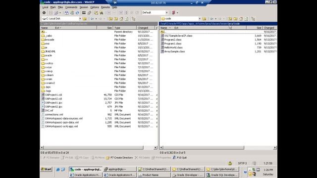Image resolution: width=317 pixels, height=178 pixels.
Task: Go to local parent directory icon
Action: pos(110,19)
